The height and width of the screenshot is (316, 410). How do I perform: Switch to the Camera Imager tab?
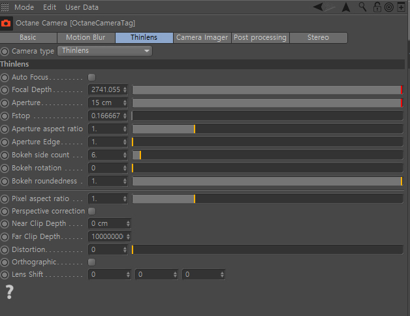(x=202, y=38)
